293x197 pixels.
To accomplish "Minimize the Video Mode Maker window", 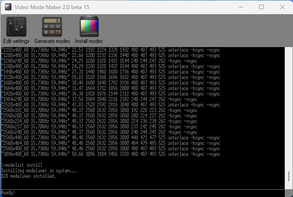I will click(241, 7).
